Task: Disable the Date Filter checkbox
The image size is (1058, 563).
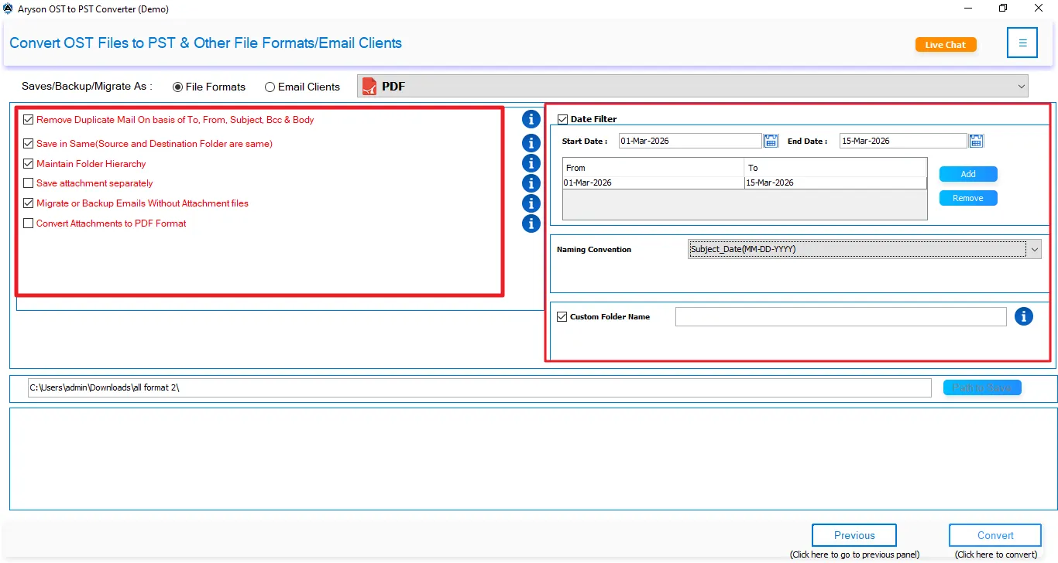Action: coord(562,118)
